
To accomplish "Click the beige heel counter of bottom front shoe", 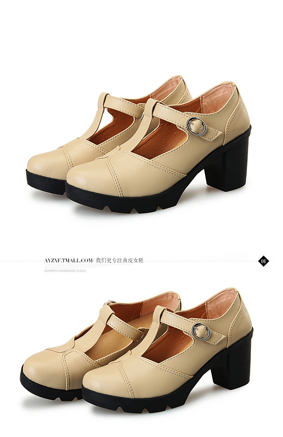I will click(x=239, y=312).
